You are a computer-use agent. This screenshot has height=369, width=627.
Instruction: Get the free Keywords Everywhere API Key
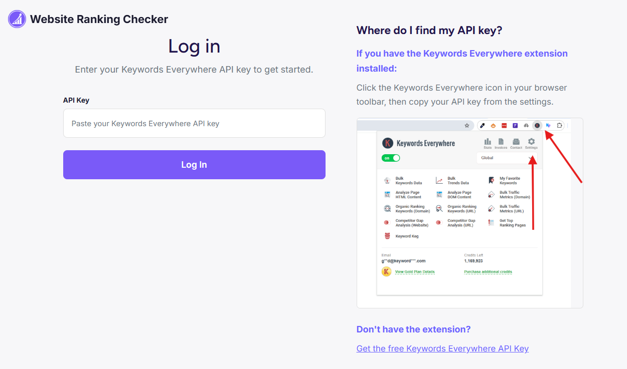point(442,348)
